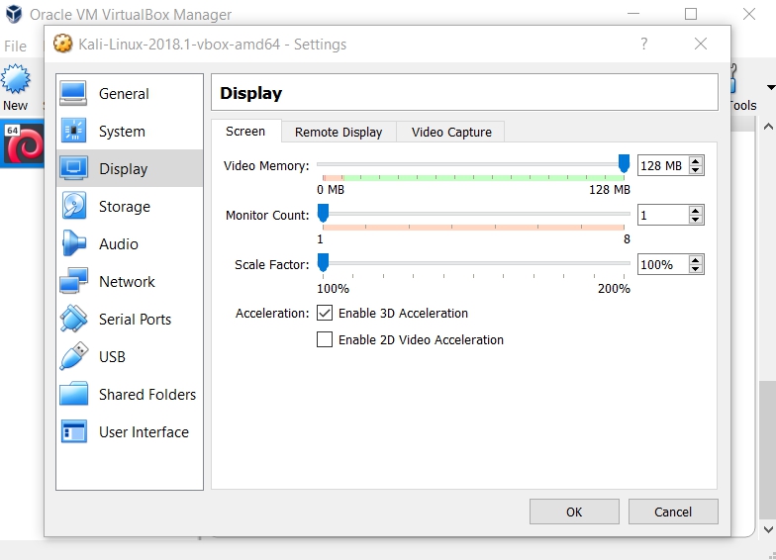Select the Storage disk icon
Image resolution: width=776 pixels, height=560 pixels.
point(74,206)
